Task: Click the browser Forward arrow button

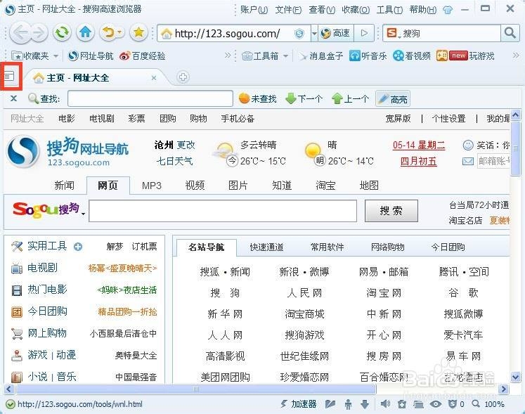Action: [x=39, y=33]
